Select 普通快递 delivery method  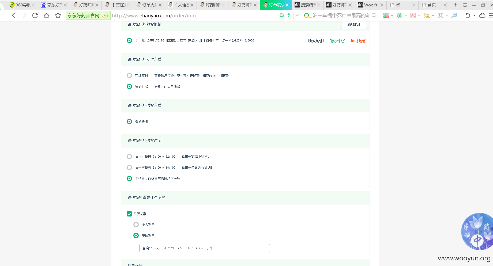129,121
